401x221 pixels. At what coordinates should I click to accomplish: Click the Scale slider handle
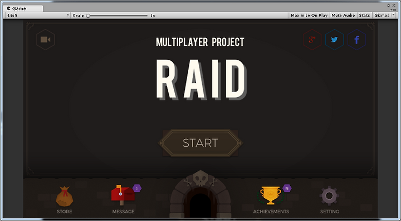(88, 16)
